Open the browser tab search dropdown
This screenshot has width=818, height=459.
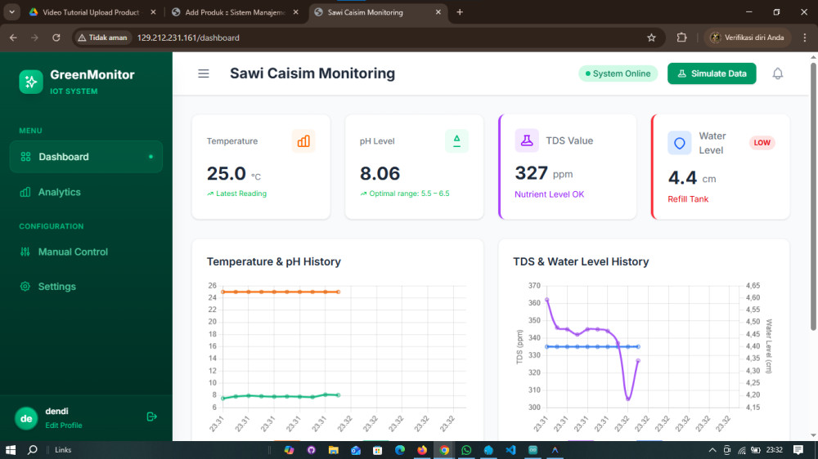11,12
